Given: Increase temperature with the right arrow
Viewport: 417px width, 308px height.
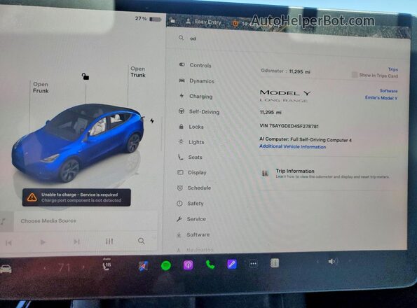Looking at the screenshot, I should (83, 267).
